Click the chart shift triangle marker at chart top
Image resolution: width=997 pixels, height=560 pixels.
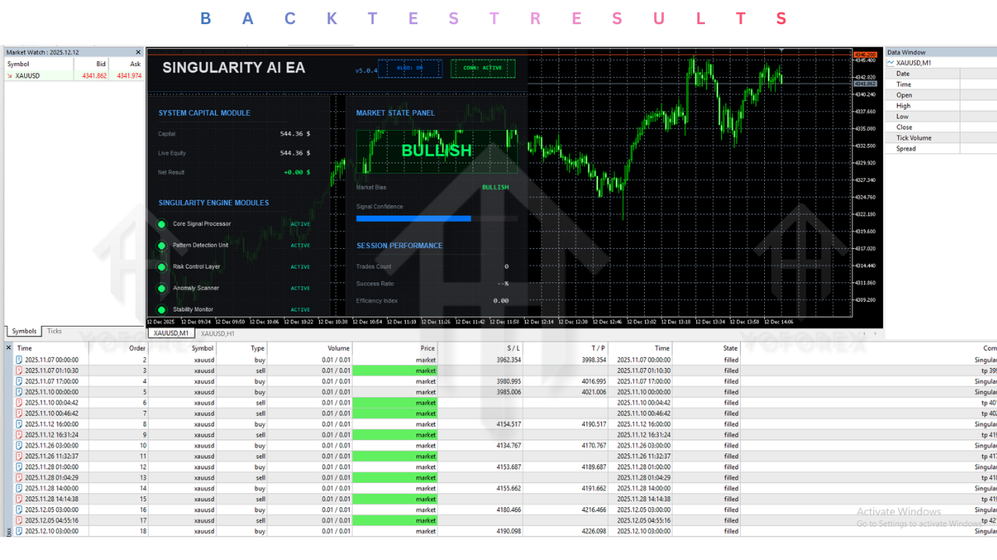[781, 51]
